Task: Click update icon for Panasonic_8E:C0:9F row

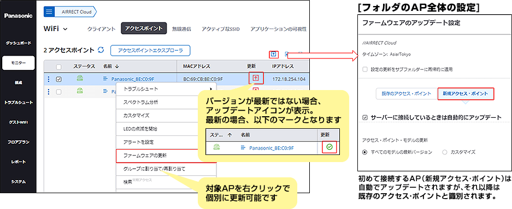Action: click(256, 78)
